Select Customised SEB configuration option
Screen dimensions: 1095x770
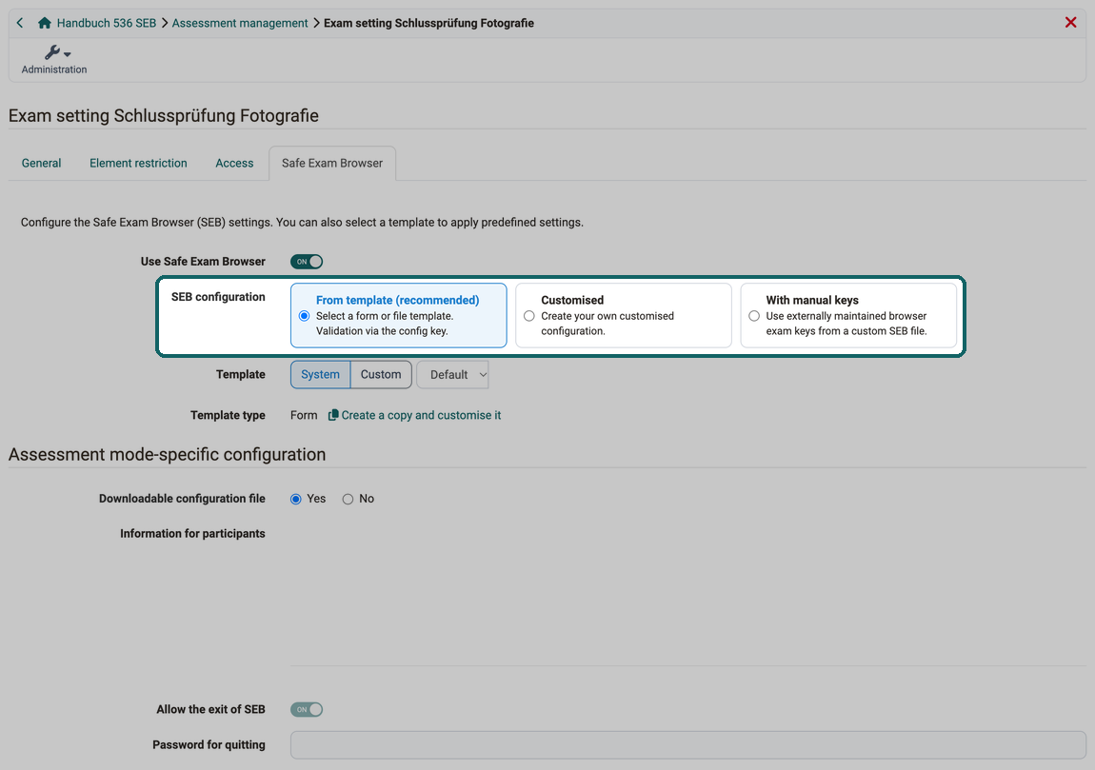pos(624,315)
